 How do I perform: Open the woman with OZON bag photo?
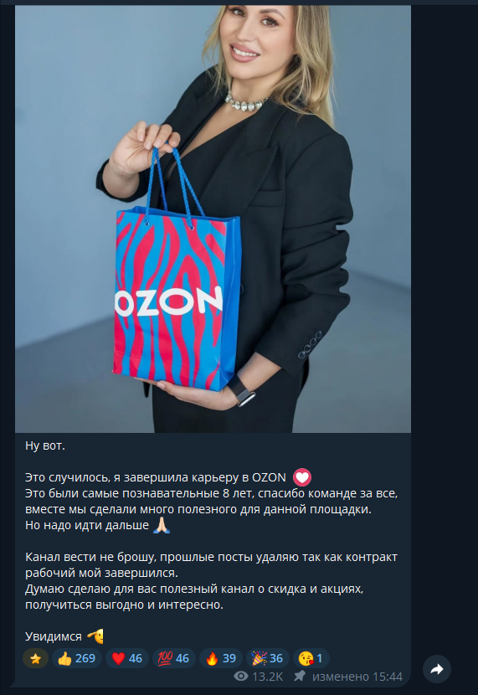(213, 219)
